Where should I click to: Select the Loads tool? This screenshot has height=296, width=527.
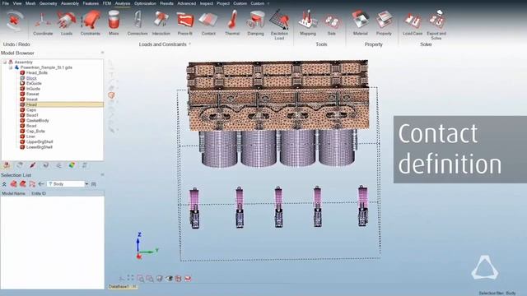[67, 23]
